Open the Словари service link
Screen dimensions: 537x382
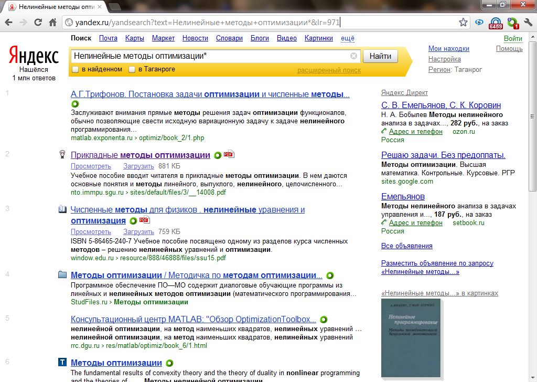[x=229, y=38]
